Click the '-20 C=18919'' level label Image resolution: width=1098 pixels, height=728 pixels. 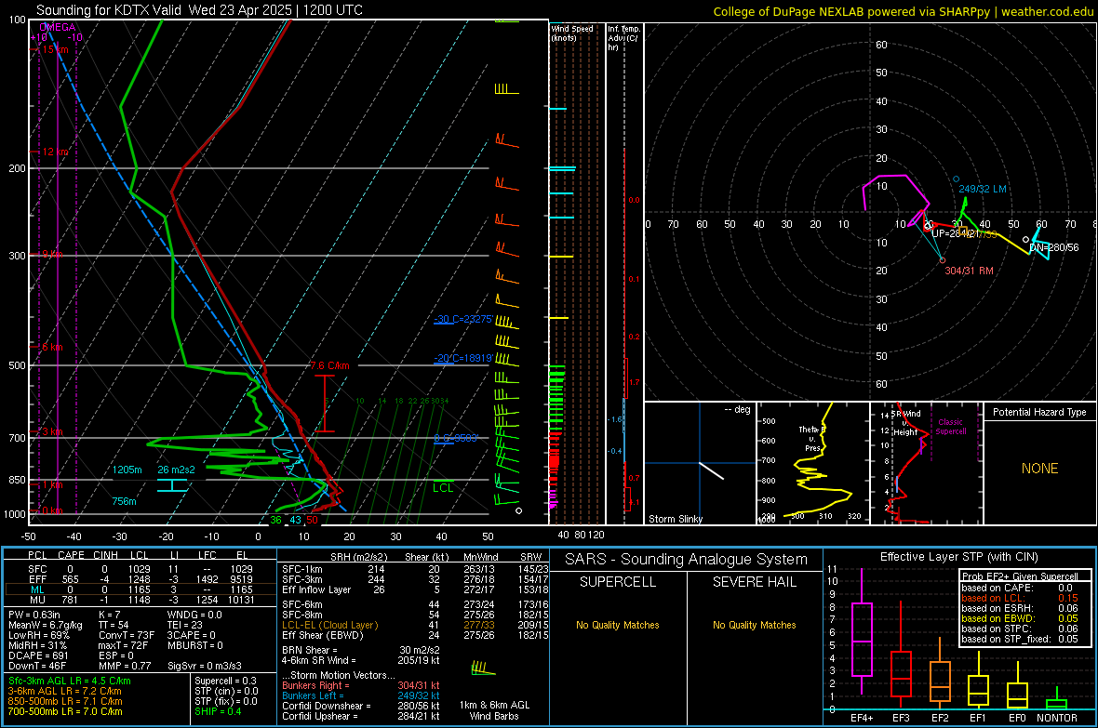pyautogui.click(x=462, y=358)
